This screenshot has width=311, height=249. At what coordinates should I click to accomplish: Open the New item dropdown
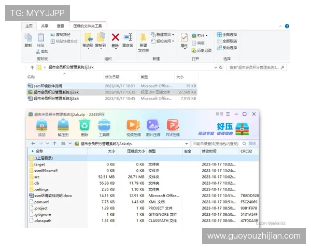point(162,35)
